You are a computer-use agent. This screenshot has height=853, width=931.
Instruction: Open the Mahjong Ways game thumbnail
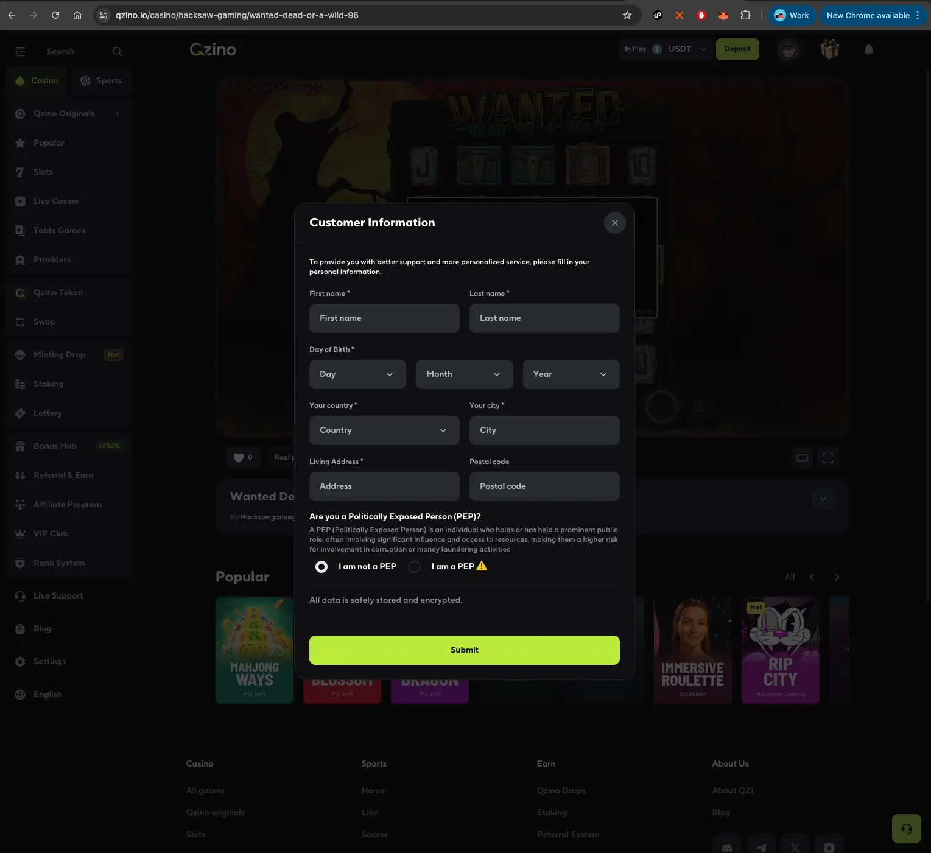pyautogui.click(x=255, y=650)
